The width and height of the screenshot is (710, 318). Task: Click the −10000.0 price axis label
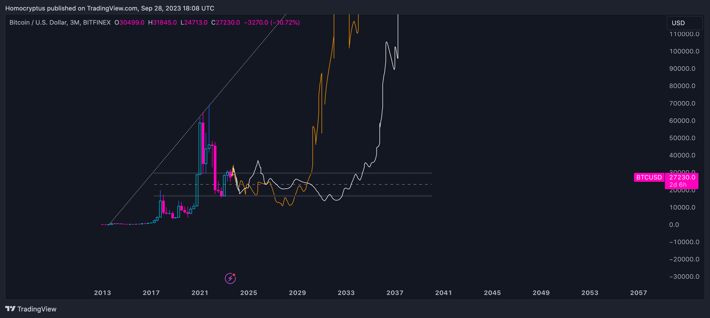tap(684, 242)
